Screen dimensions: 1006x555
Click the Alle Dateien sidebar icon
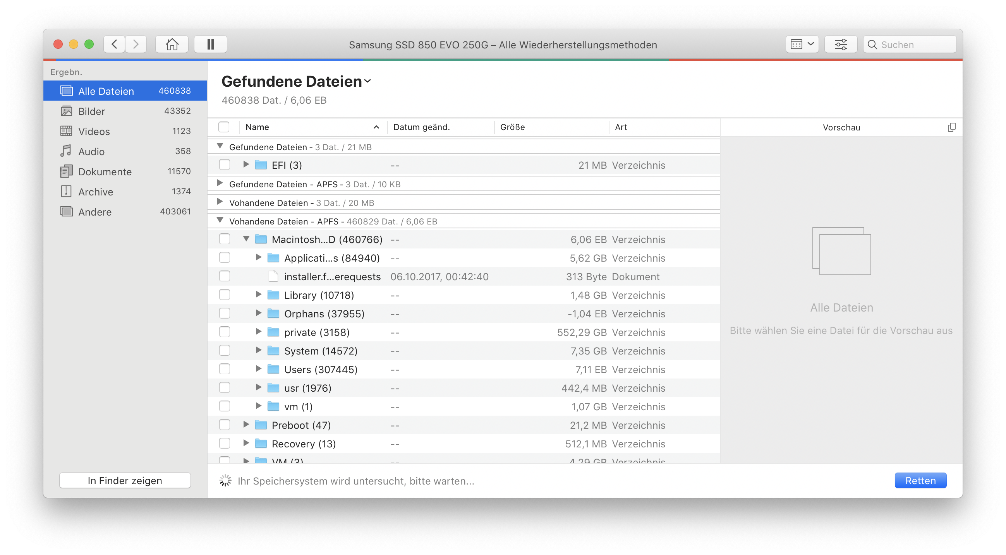click(66, 91)
